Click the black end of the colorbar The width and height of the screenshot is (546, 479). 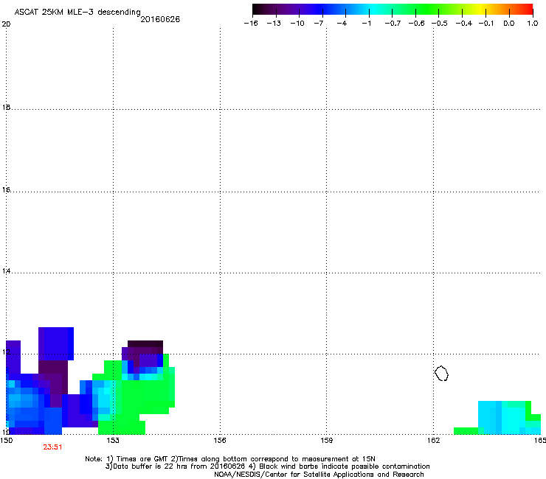[256, 10]
